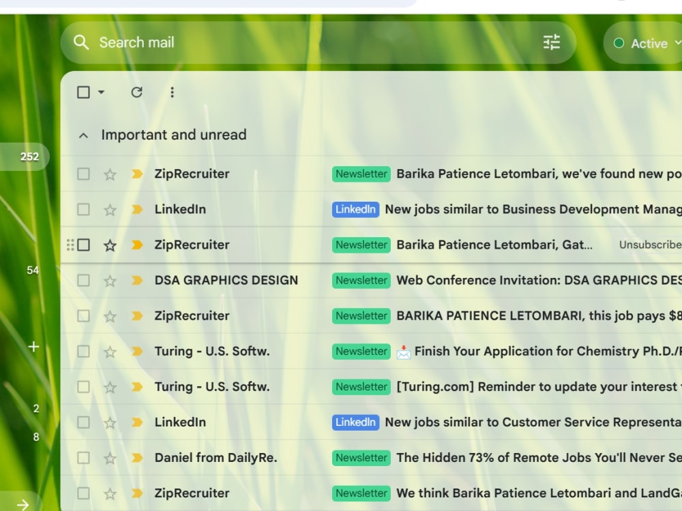Open 'New jobs similar to Customer Service' email
This screenshot has width=682, height=511.
pos(533,422)
